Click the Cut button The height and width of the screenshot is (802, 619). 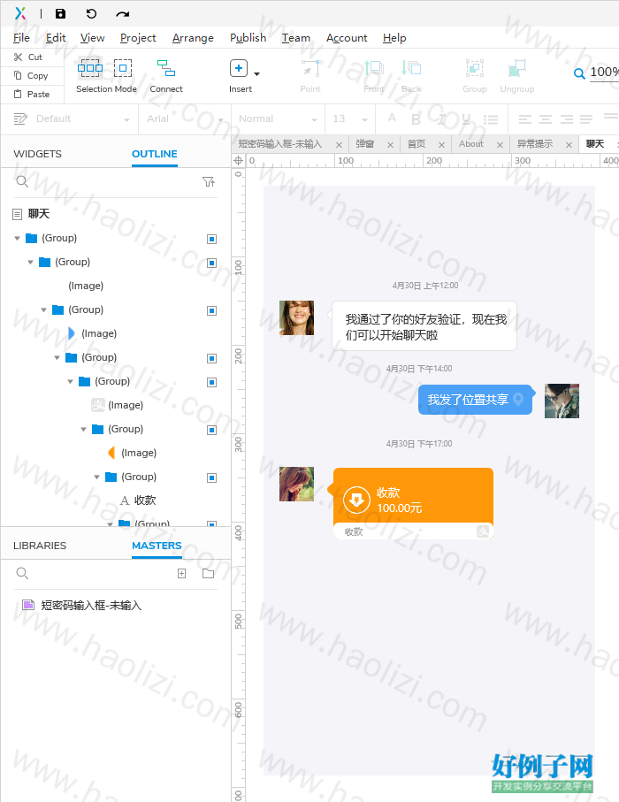click(28, 57)
